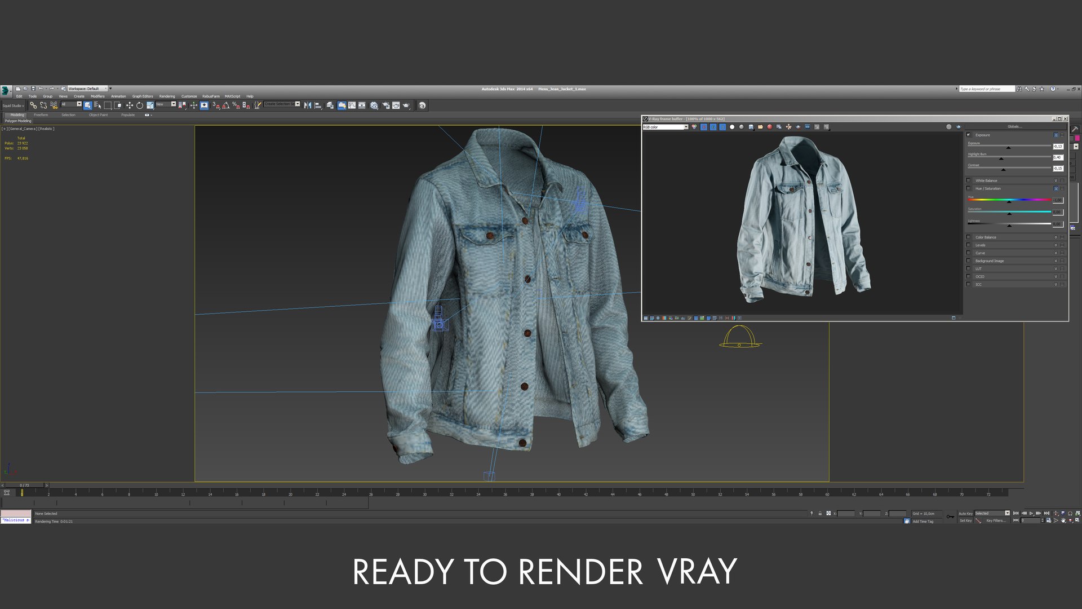Viewport: 1082px width, 609px height.
Task: Click the Curve Editor toolbar icon
Action: click(352, 105)
